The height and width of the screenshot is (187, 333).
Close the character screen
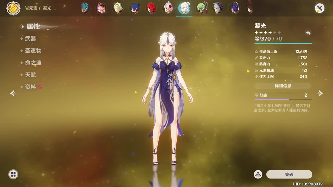[319, 8]
